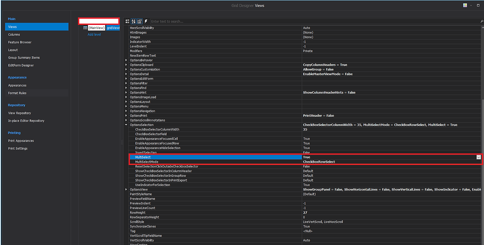Click the layout panel icon top right

(478, 5)
